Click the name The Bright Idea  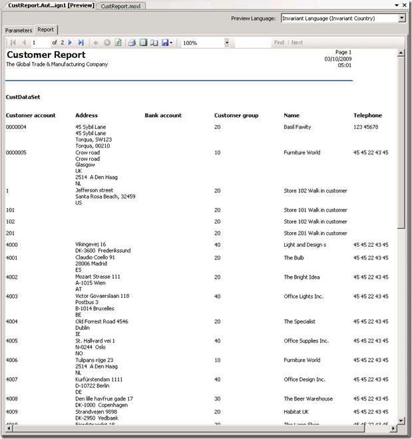coord(302,277)
